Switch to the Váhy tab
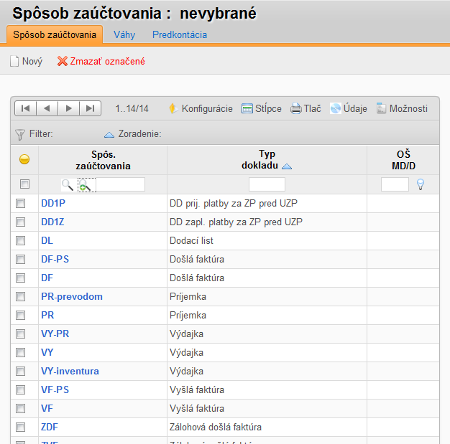The image size is (450, 444). (x=124, y=34)
